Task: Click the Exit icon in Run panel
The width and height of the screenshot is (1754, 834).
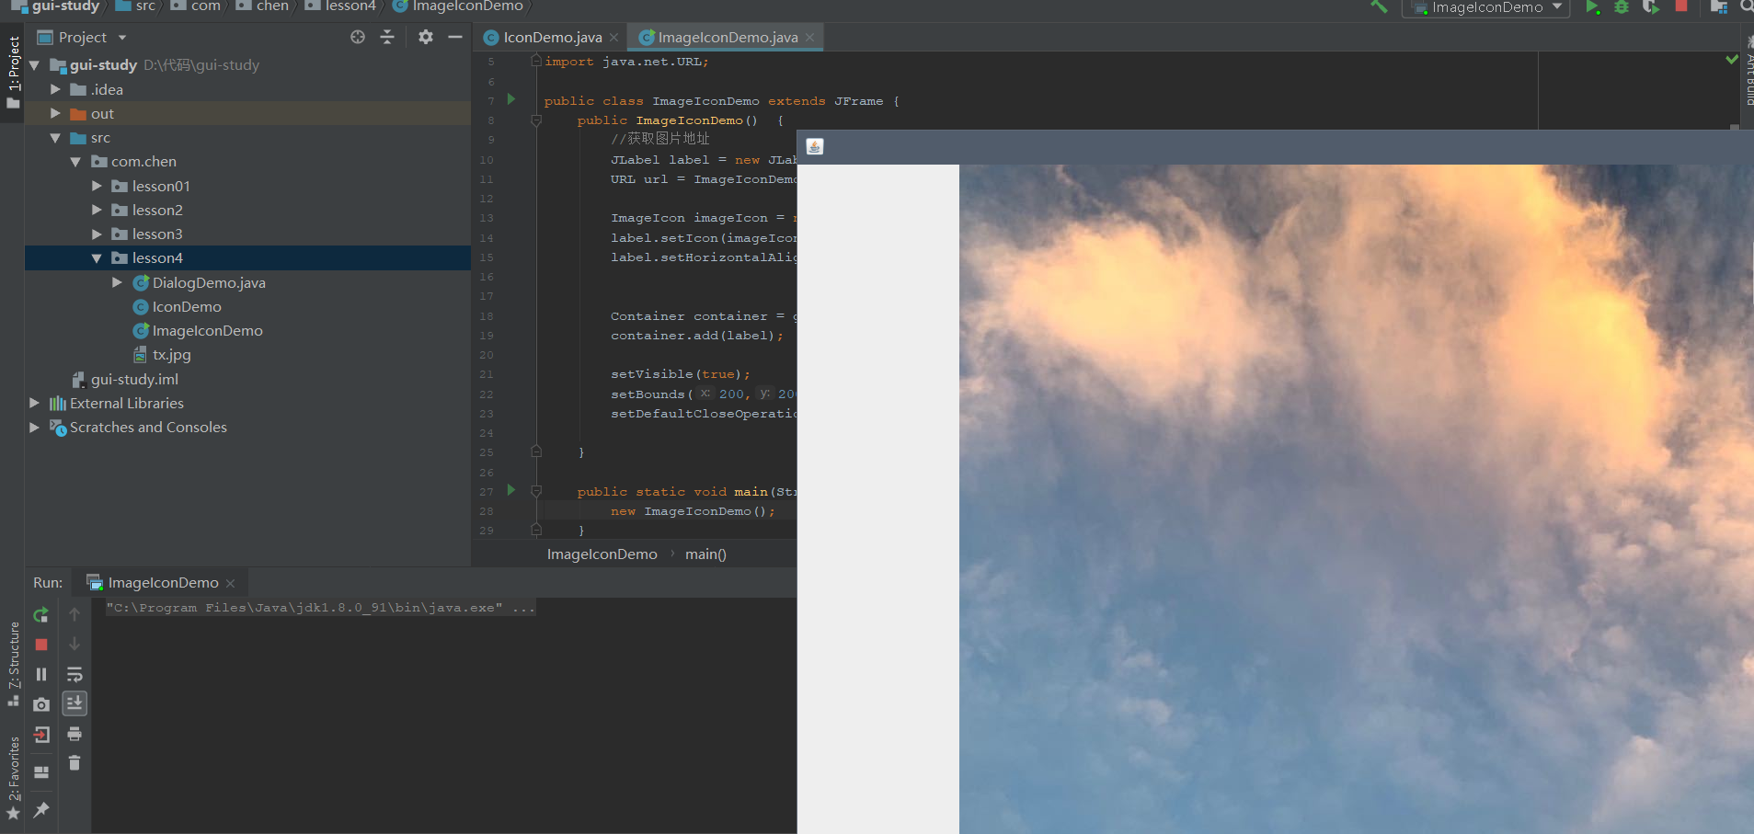Action: (41, 734)
